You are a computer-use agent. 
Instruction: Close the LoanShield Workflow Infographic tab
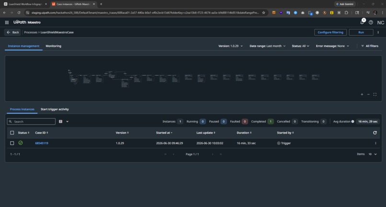click(x=46, y=4)
